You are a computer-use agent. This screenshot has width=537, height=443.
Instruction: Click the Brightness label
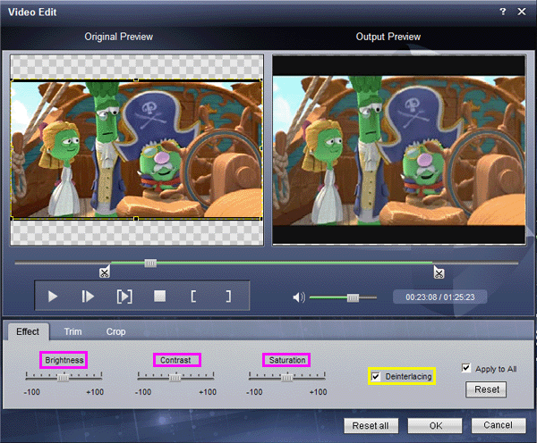click(64, 360)
